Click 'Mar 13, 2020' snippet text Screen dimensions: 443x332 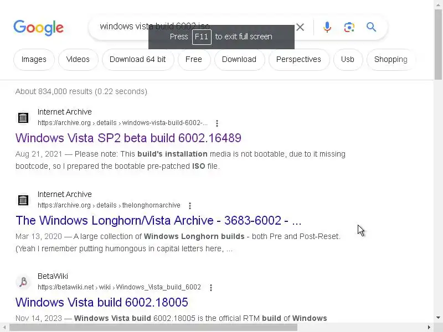click(x=39, y=236)
